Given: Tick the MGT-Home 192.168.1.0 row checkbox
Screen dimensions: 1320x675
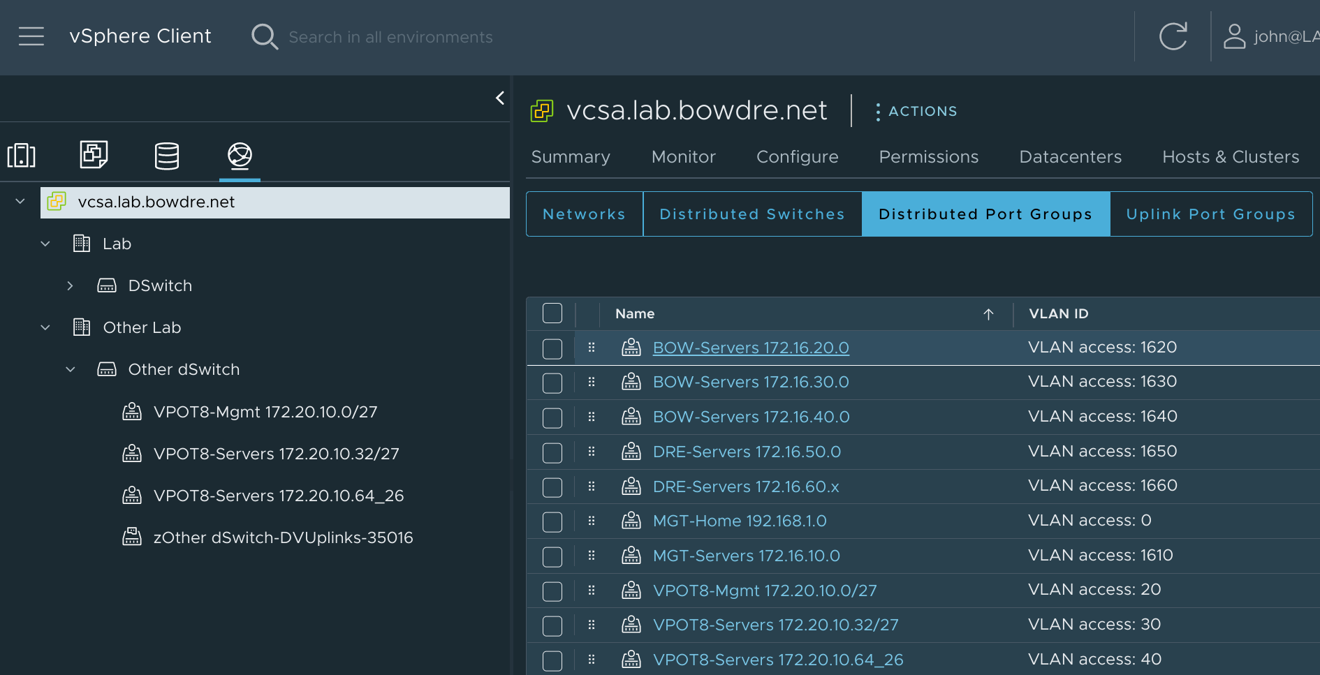Looking at the screenshot, I should click(x=552, y=522).
